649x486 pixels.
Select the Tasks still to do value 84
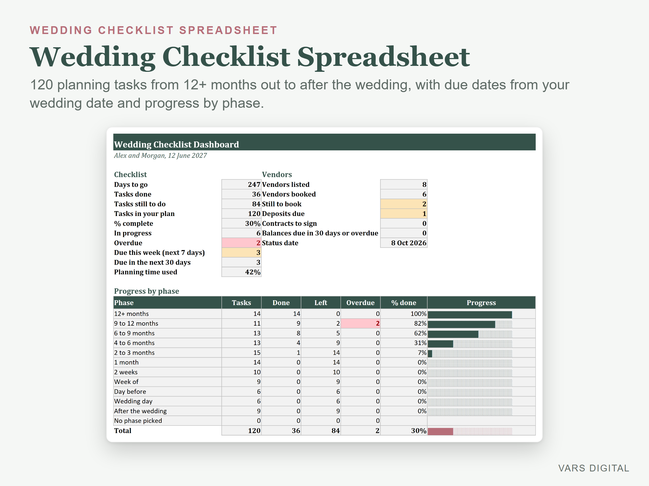[241, 204]
